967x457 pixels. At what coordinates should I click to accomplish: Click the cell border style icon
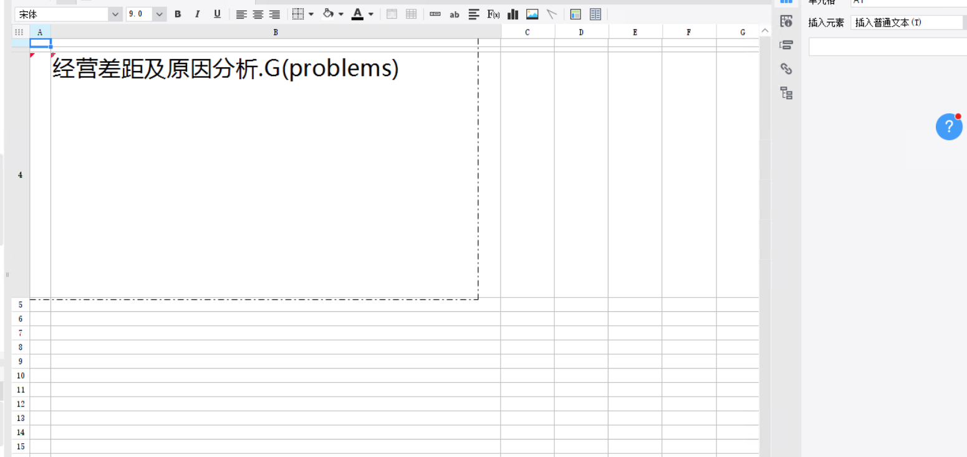(x=299, y=14)
